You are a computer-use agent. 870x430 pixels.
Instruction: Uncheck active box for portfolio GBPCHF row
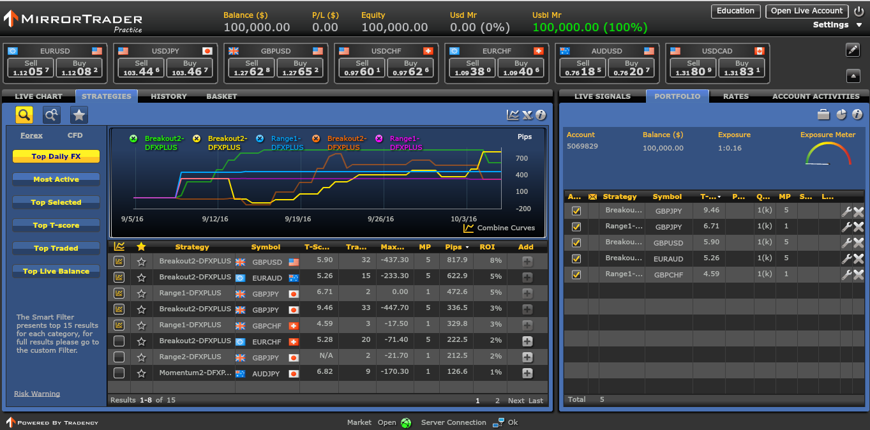tap(576, 274)
